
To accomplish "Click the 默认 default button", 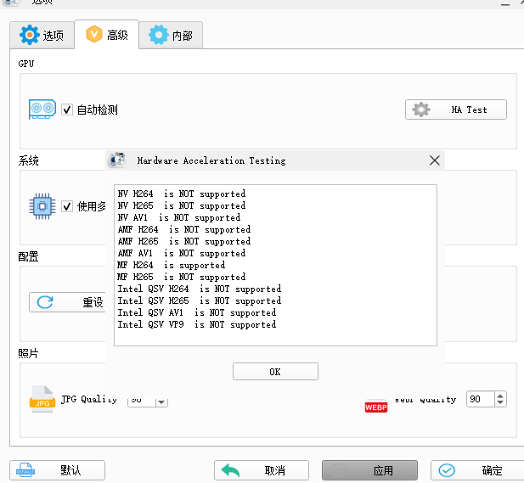I will pos(57,470).
